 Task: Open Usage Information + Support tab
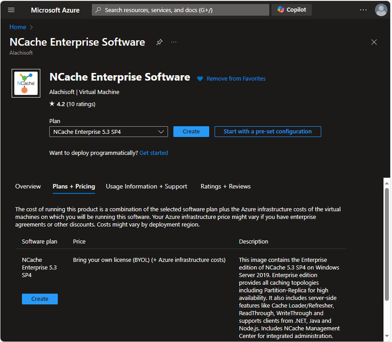pyautogui.click(x=146, y=186)
